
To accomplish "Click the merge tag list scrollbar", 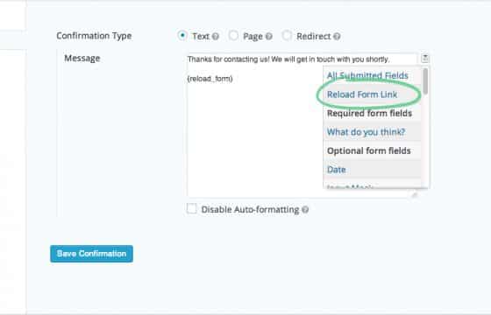I will [425, 80].
